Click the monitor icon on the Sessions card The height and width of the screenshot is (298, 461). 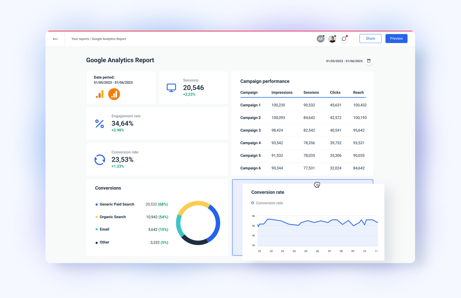171,87
